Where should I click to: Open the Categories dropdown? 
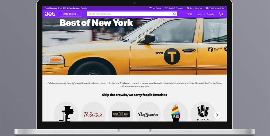pos(71,14)
